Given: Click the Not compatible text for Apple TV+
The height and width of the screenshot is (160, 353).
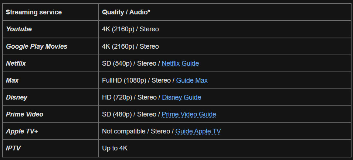Looking at the screenshot, I should click(x=123, y=131).
